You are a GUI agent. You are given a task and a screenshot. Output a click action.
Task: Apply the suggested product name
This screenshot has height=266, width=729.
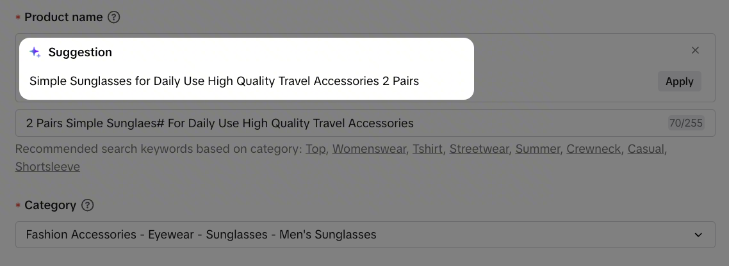point(679,81)
